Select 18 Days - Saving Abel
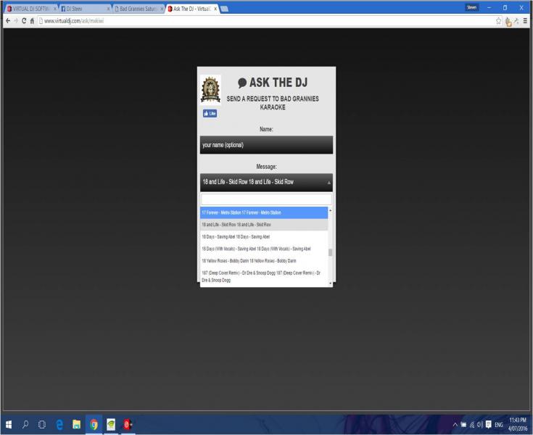Image resolution: width=533 pixels, height=435 pixels. [264, 237]
